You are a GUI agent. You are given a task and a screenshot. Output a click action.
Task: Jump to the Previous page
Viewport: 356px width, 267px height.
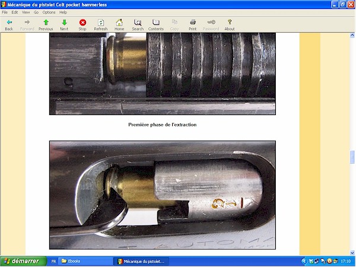(x=46, y=25)
